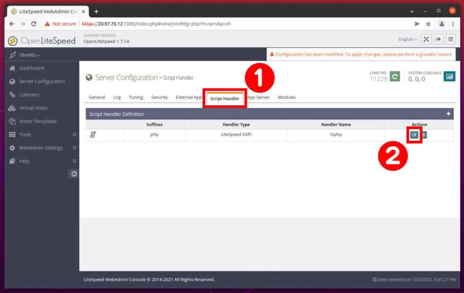Open the Ubuntu server dropdown

(29, 55)
